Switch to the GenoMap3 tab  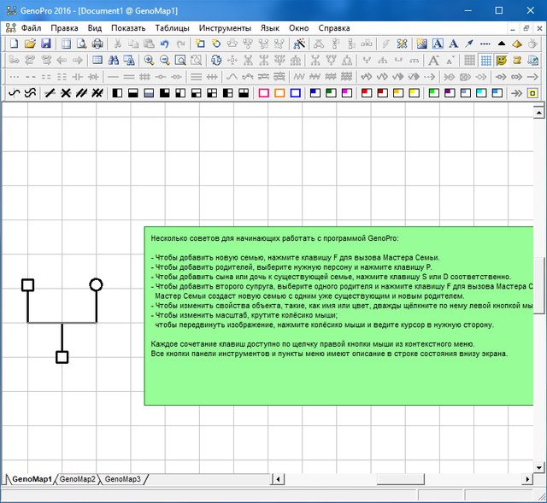122,479
